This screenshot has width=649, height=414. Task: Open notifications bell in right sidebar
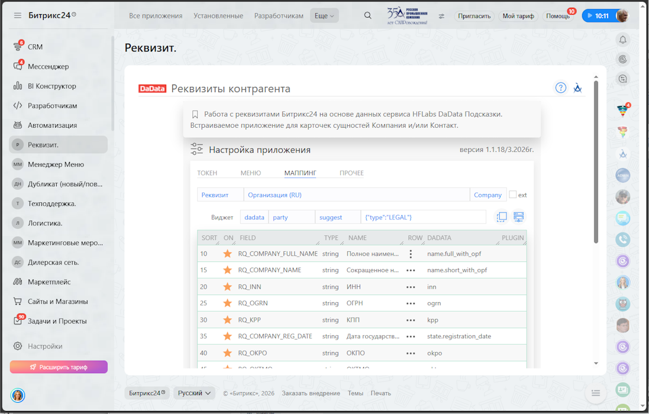click(622, 40)
